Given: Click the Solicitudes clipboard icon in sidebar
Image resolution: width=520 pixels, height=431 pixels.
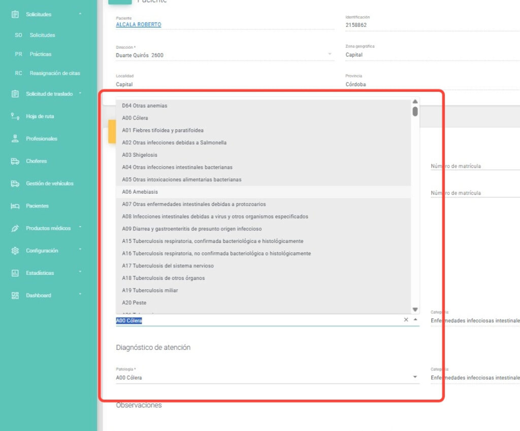Looking at the screenshot, I should [x=15, y=15].
